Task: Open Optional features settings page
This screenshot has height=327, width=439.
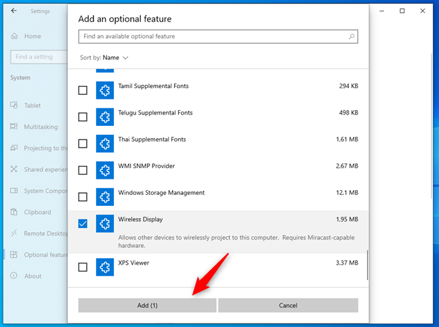Action: (45, 255)
